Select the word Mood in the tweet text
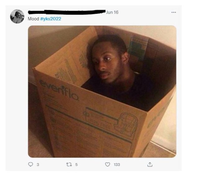Image resolution: width=199 pixels, height=180 pixels. (x=33, y=19)
